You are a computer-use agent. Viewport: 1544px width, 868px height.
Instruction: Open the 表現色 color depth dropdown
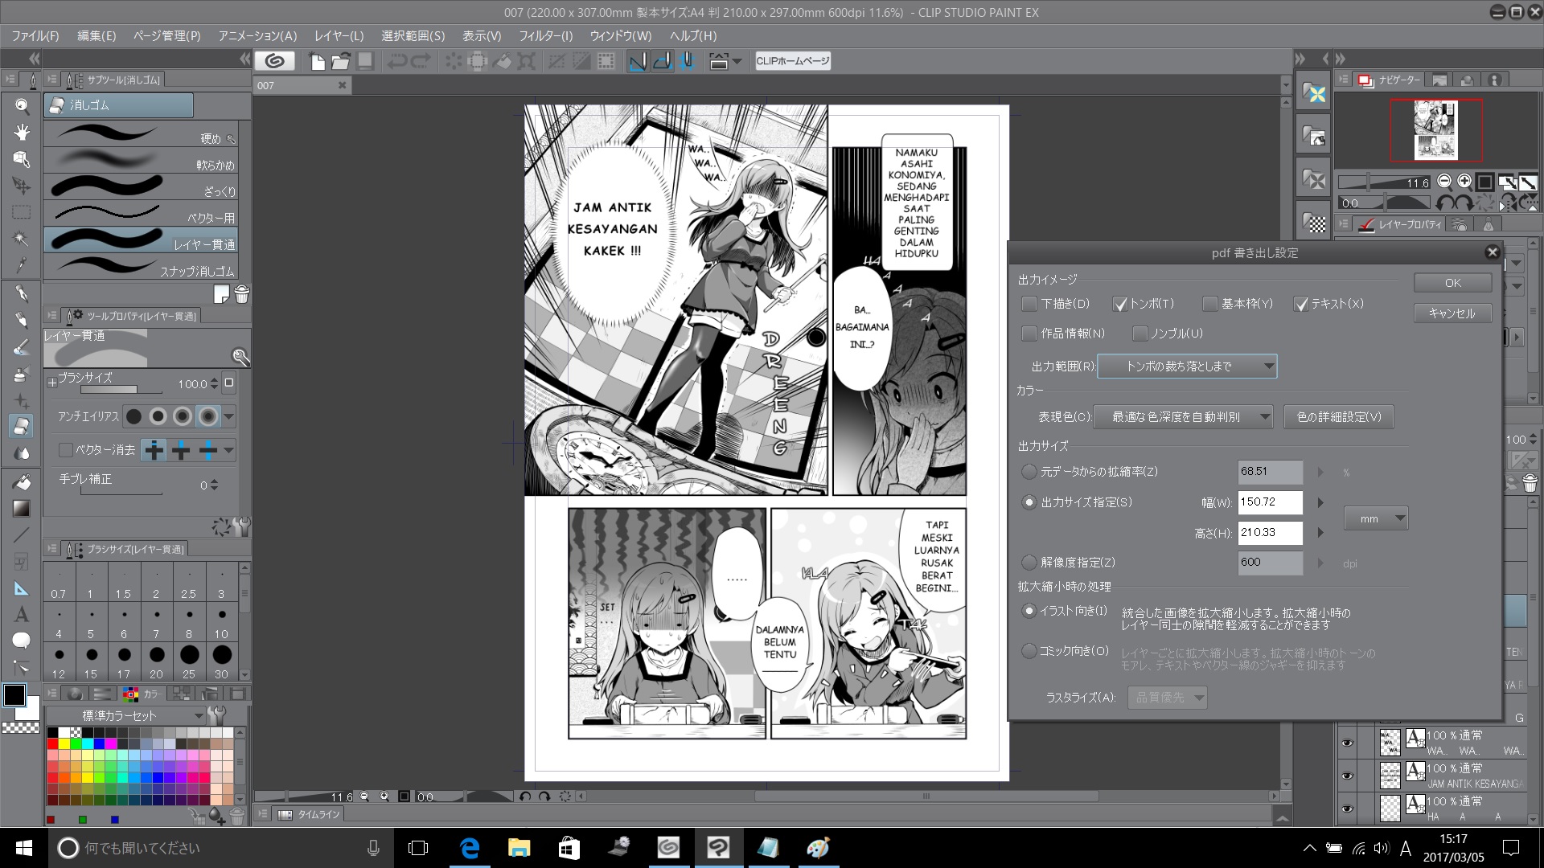pos(1183,417)
